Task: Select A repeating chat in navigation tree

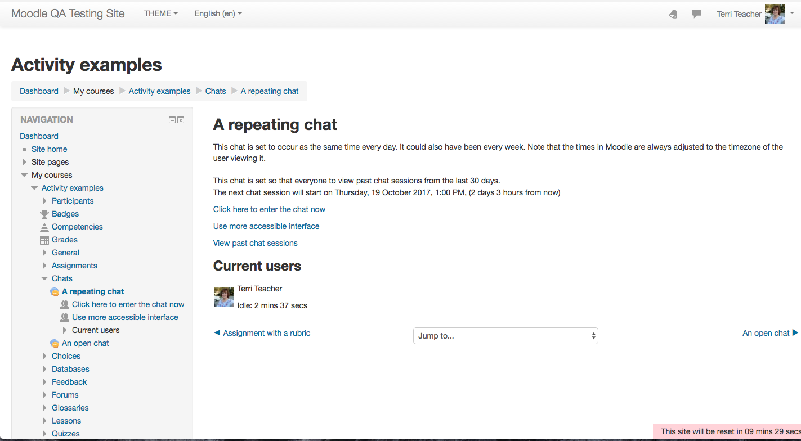Action: 93,291
